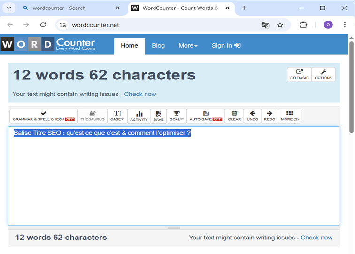Click the Undo arrow button

point(253,116)
